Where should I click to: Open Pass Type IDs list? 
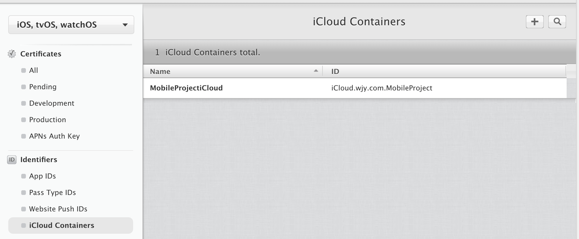pos(52,192)
